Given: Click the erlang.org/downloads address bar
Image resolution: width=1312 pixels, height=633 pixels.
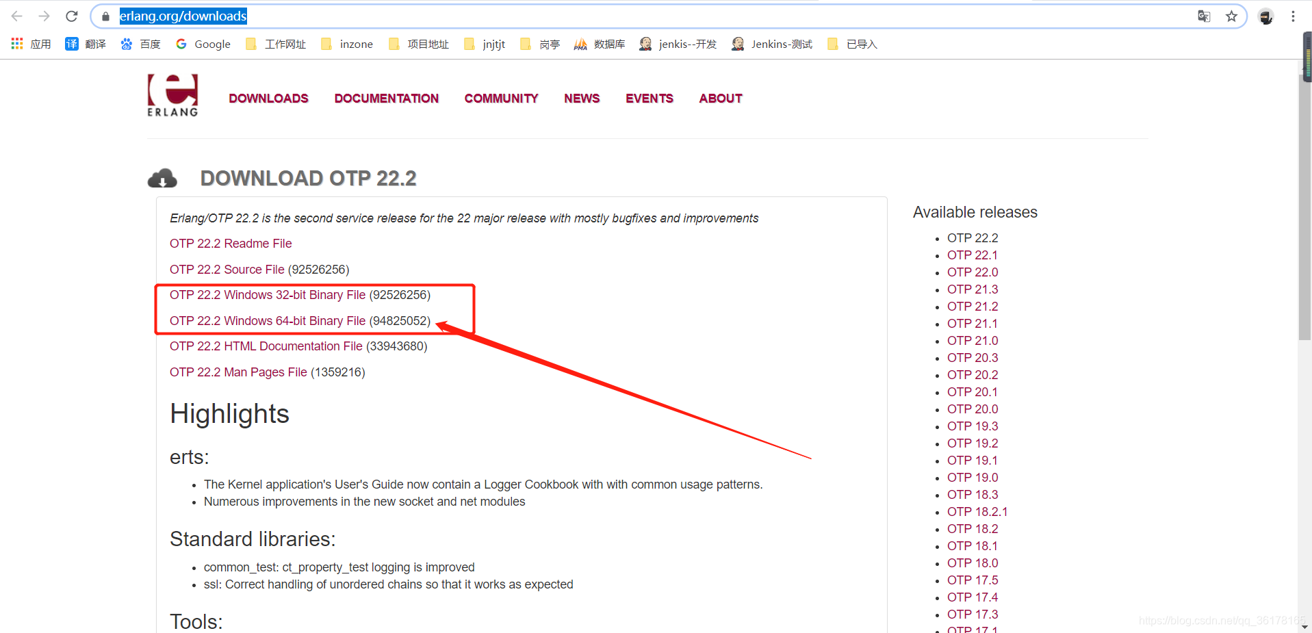Looking at the screenshot, I should point(668,16).
